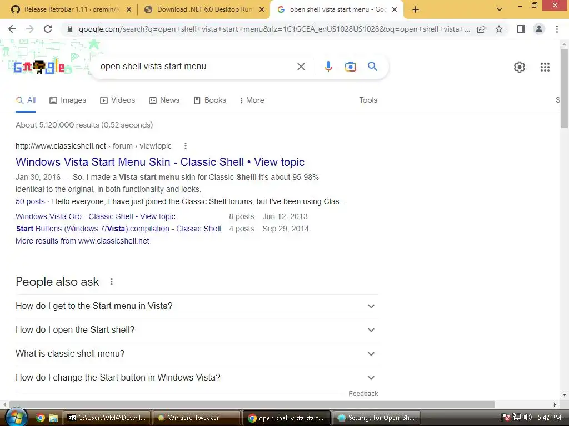This screenshot has width=569, height=426.
Task: Open the 50 posts link
Action: [30, 202]
